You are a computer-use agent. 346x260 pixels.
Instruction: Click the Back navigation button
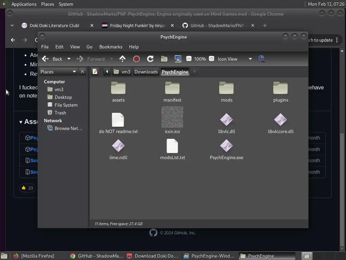click(52, 59)
